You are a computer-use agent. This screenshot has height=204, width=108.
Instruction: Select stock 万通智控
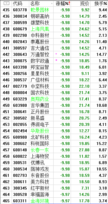pyautogui.click(x=40, y=54)
